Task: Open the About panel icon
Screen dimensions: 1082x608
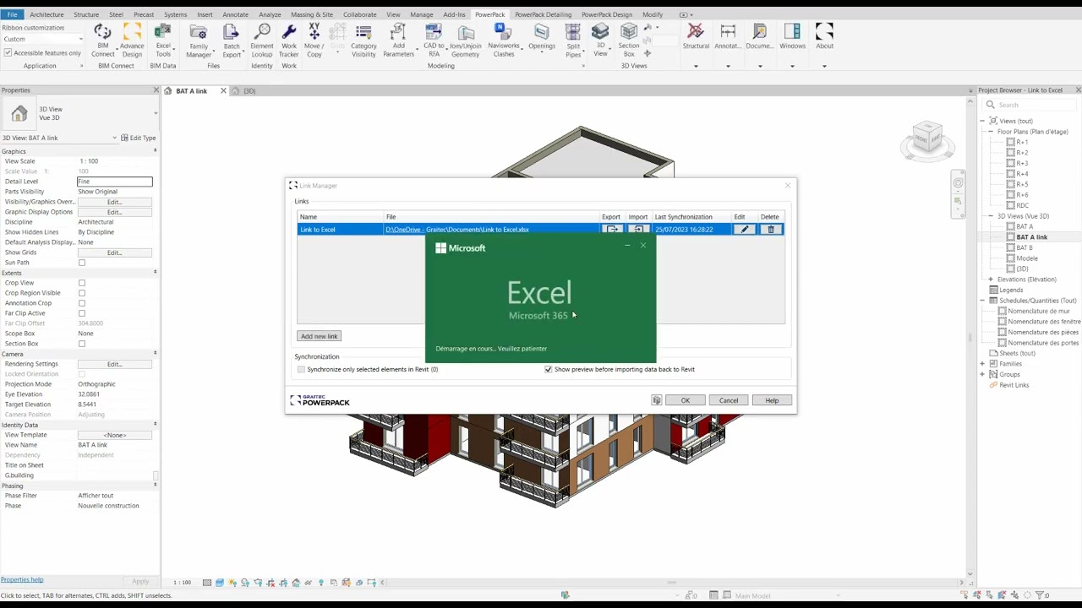Action: [x=824, y=36]
